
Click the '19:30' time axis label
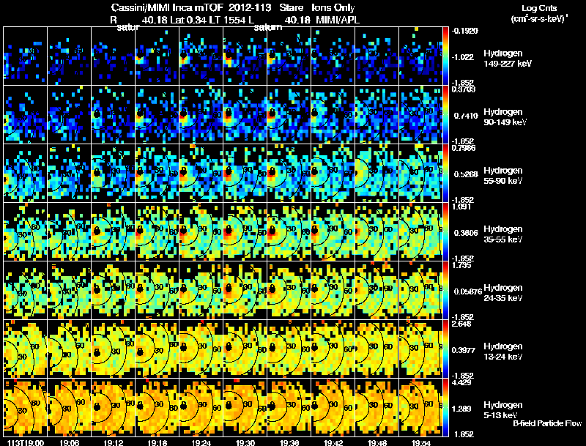pyautogui.click(x=245, y=443)
